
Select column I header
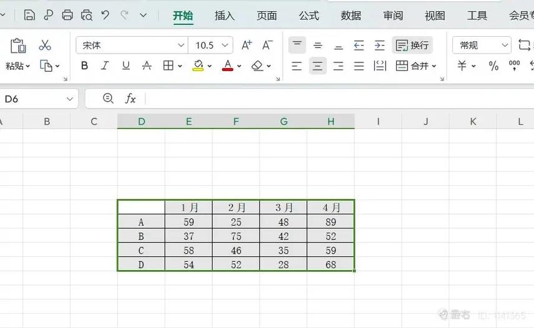click(x=379, y=122)
